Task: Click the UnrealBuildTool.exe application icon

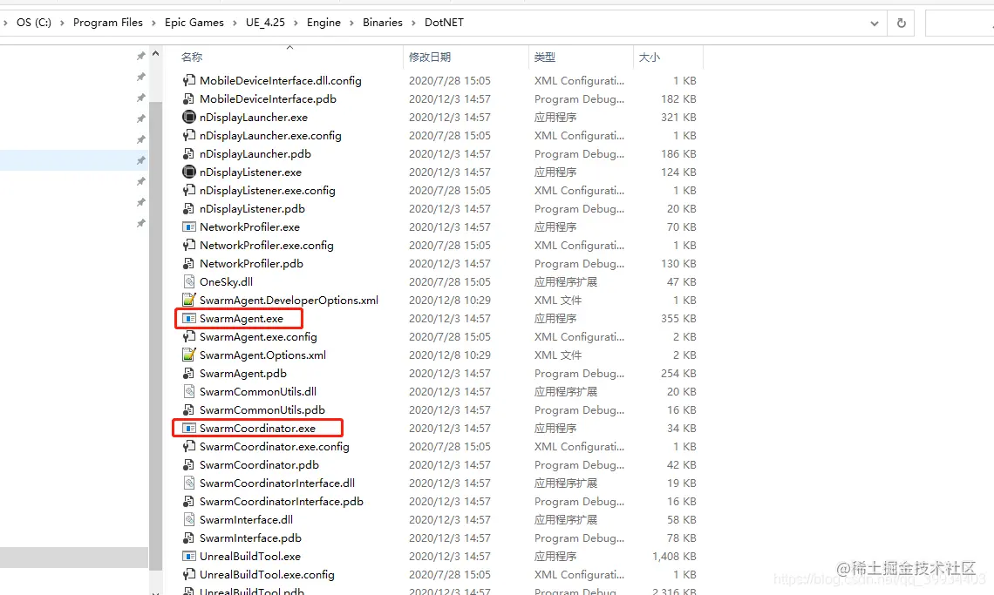Action: tap(188, 557)
